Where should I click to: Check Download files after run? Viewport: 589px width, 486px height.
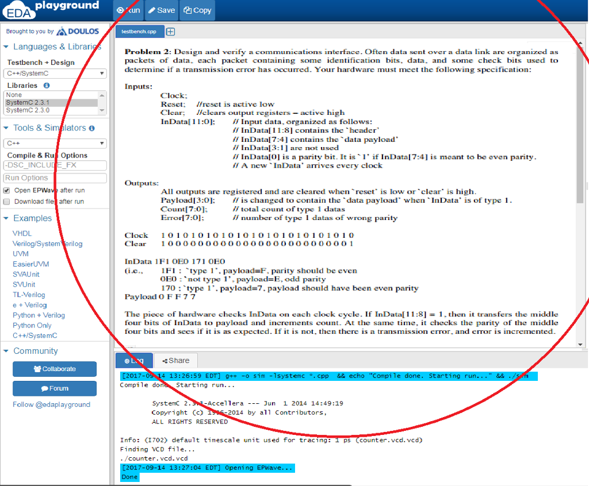(5, 201)
